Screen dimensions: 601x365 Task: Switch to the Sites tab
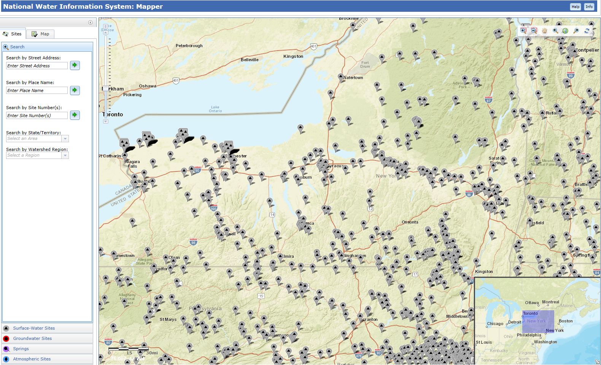click(13, 34)
